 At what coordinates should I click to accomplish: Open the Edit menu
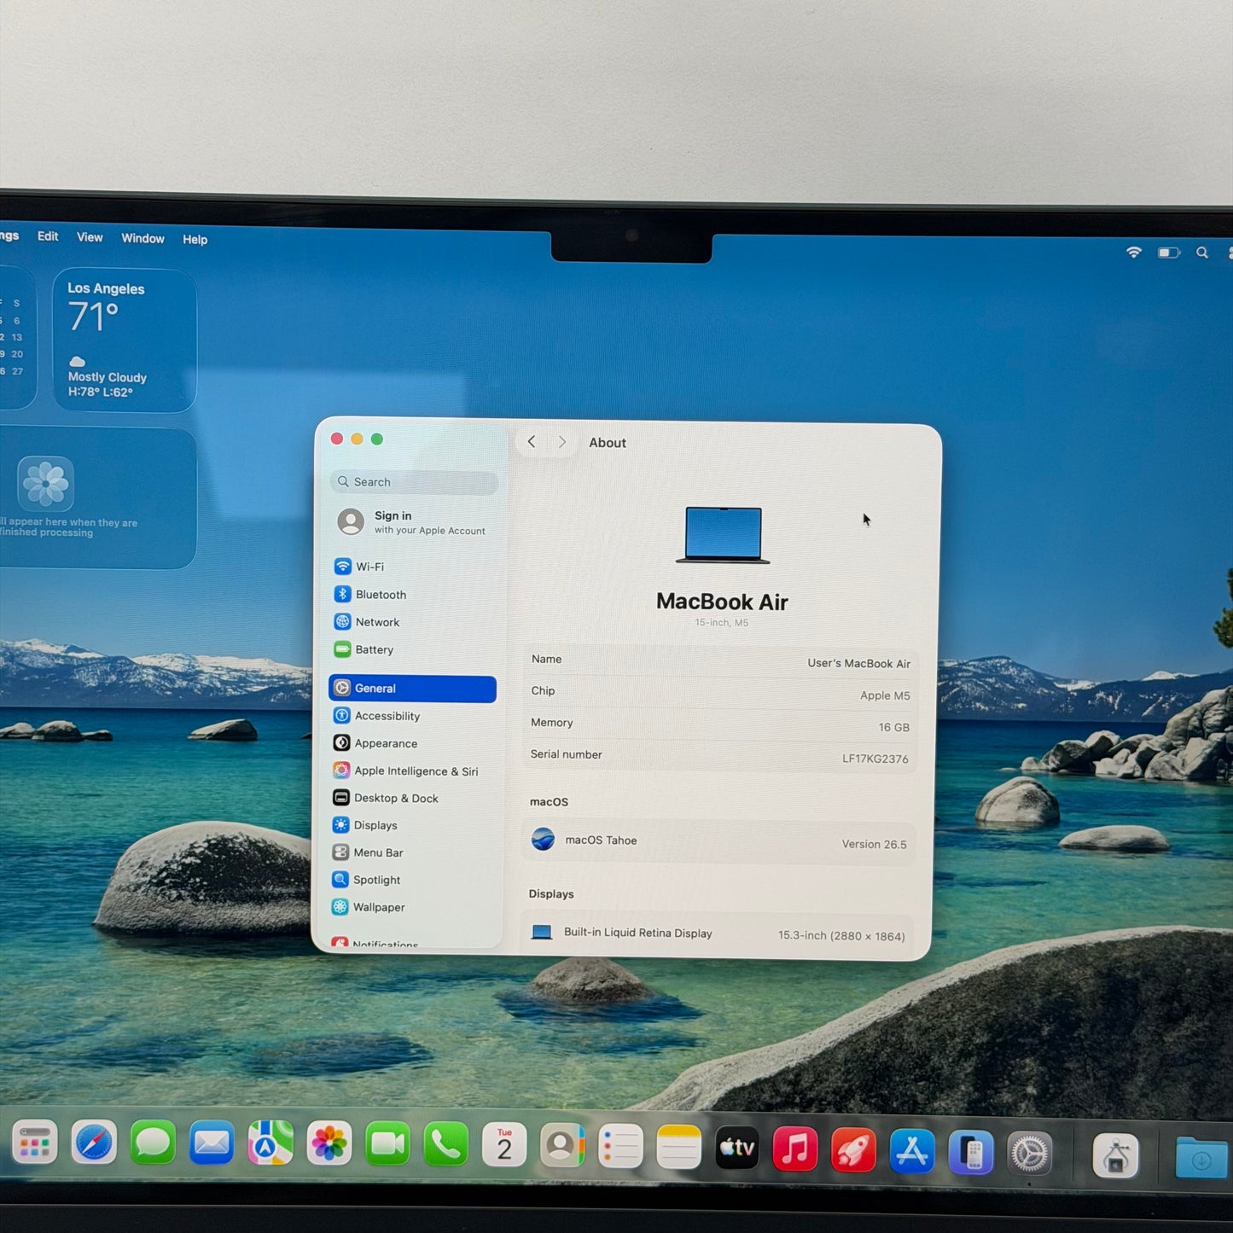[48, 236]
